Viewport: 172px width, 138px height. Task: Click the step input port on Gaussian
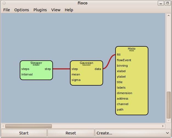75,69
